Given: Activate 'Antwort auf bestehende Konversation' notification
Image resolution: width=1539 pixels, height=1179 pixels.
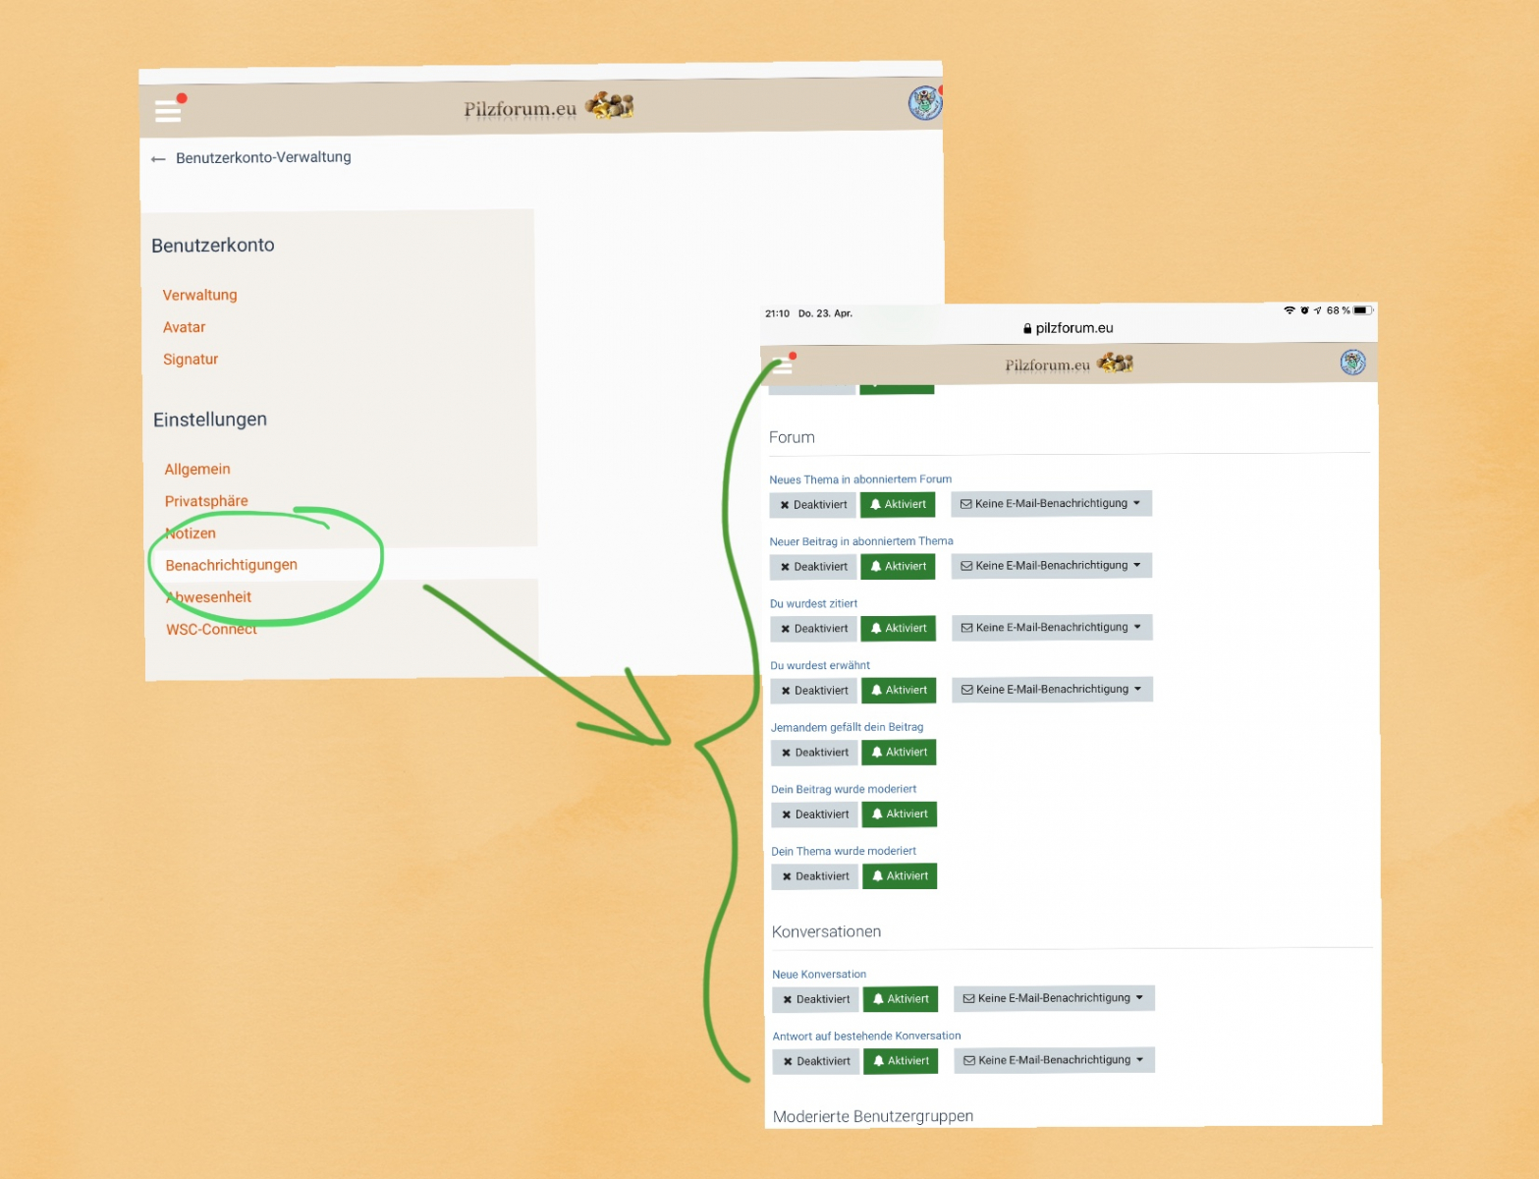Looking at the screenshot, I should click(x=901, y=1061).
